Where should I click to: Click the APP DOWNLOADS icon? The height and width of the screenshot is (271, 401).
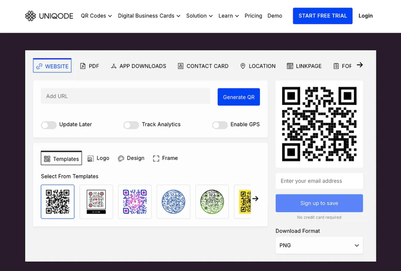coord(114,66)
